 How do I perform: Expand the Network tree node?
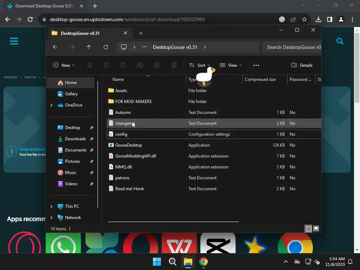(51, 218)
